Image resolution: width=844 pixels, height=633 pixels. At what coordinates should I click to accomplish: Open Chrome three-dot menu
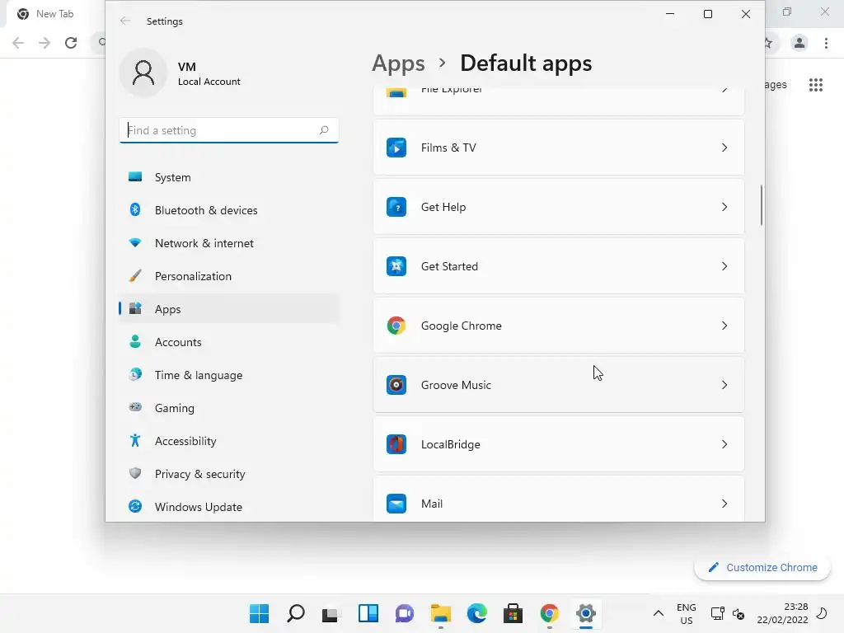tap(826, 43)
